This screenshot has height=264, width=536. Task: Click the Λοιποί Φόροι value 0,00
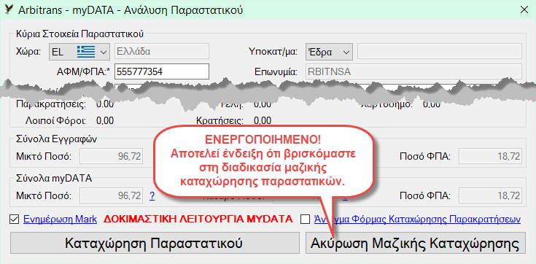[105, 121]
